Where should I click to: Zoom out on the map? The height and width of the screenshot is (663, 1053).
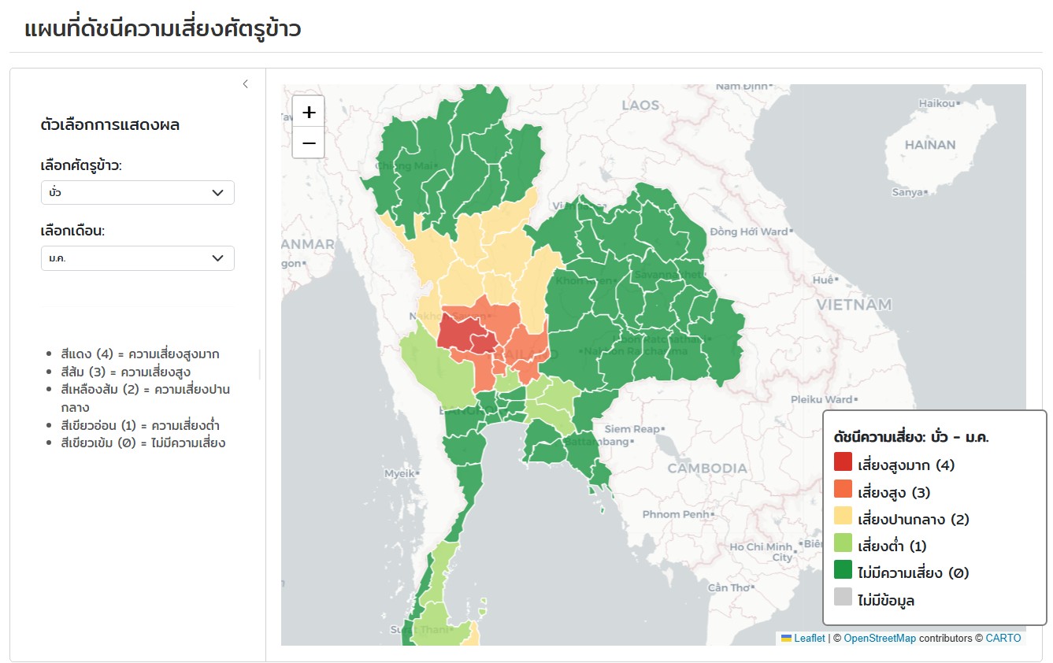coord(308,144)
